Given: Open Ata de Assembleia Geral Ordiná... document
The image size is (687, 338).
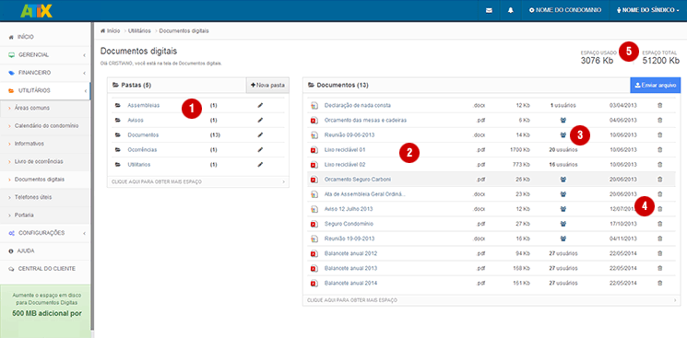Looking at the screenshot, I should (365, 194).
